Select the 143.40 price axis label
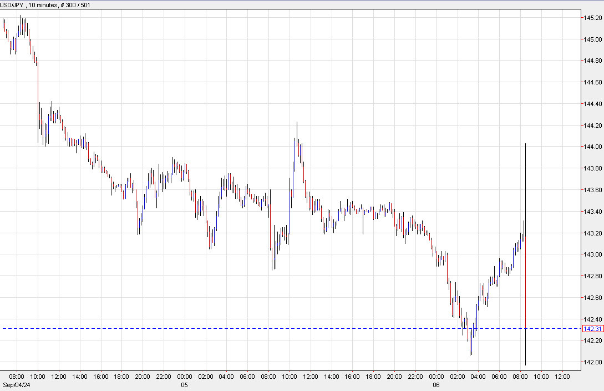The width and height of the screenshot is (604, 391). click(x=591, y=212)
